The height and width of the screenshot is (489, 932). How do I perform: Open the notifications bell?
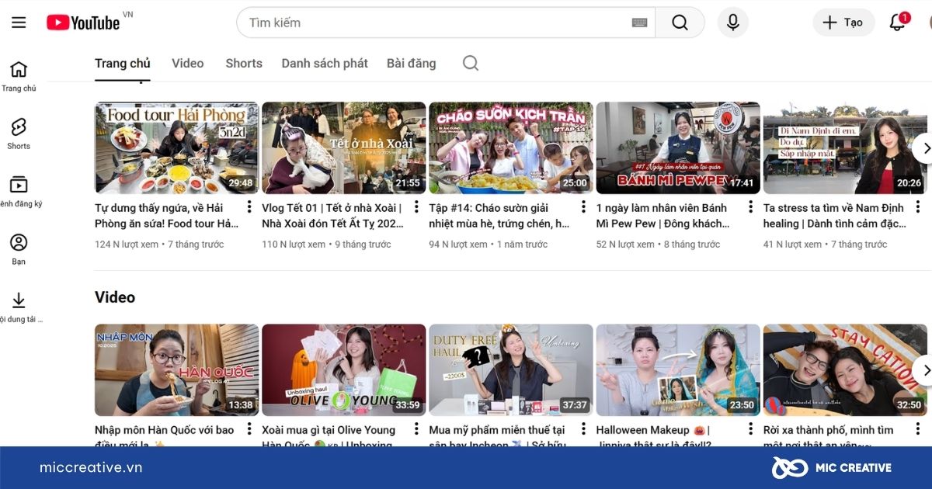pyautogui.click(x=897, y=22)
